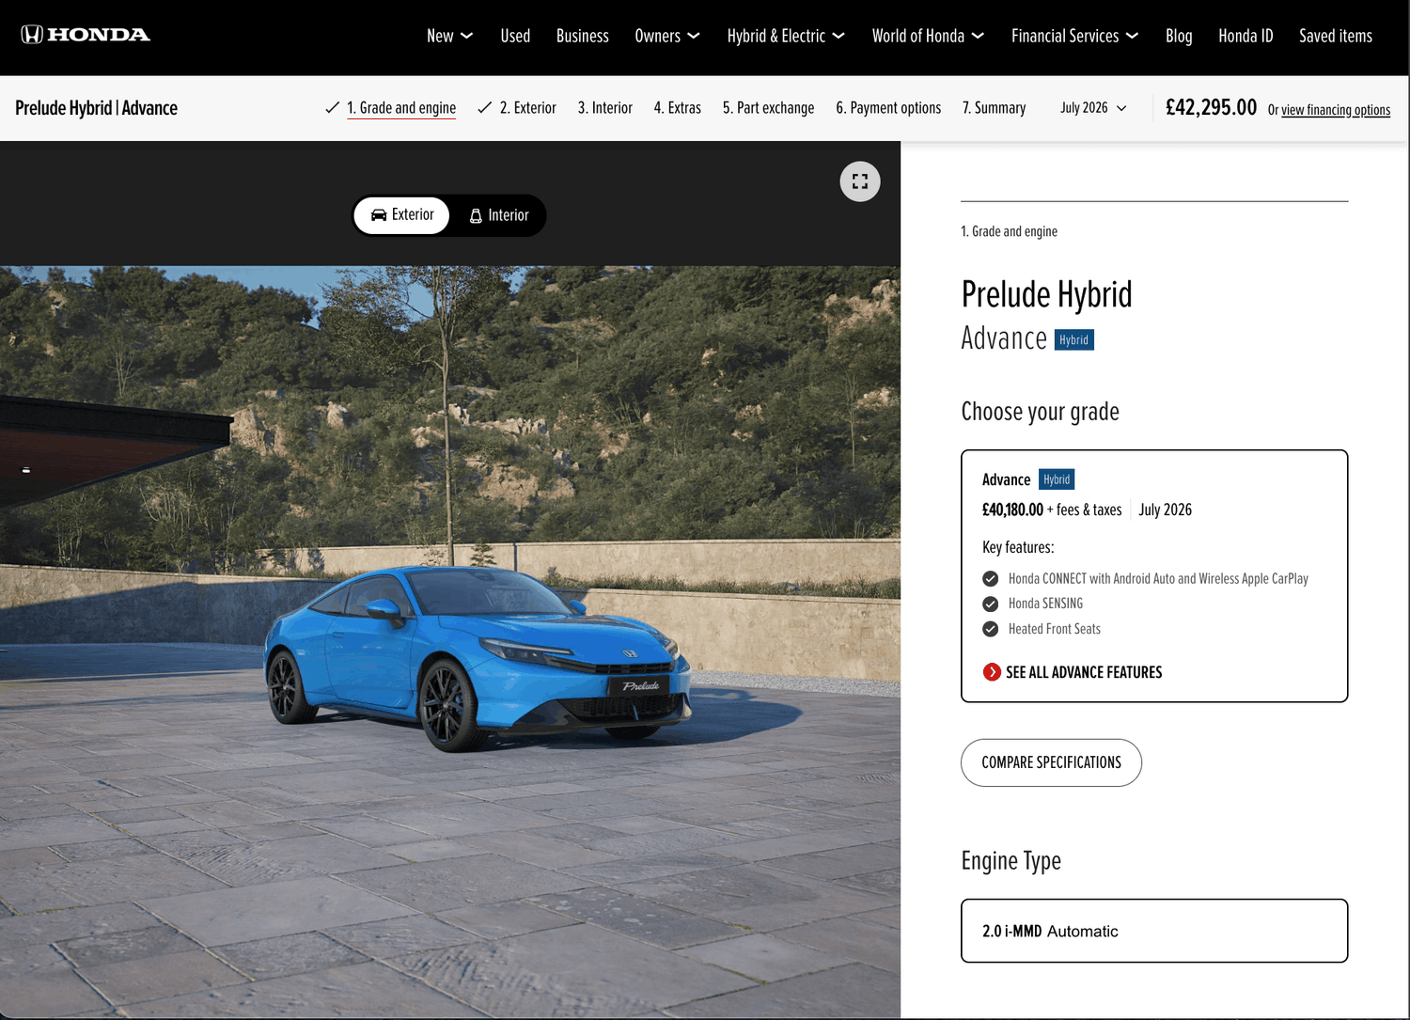The width and height of the screenshot is (1410, 1020).
Task: Expand the car image to fullscreen
Action: click(x=860, y=181)
